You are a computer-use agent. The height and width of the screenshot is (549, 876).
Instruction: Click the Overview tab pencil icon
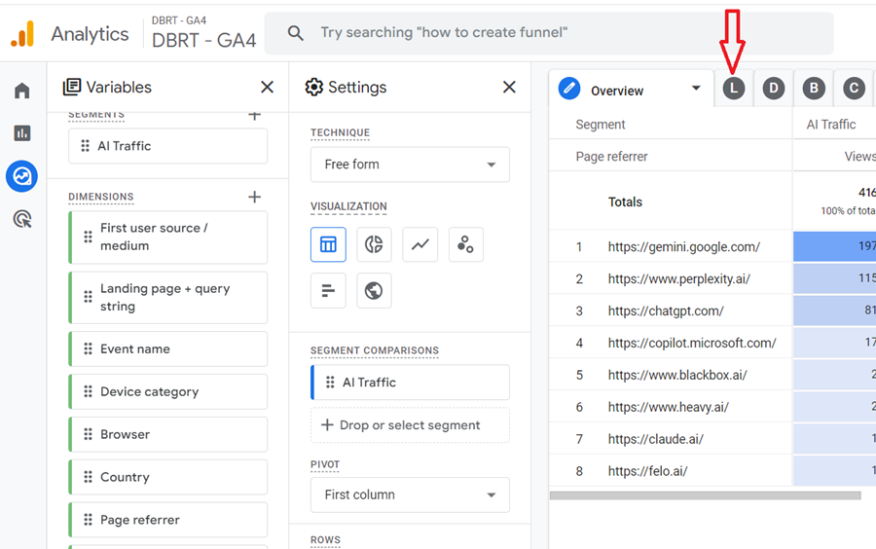pos(569,89)
